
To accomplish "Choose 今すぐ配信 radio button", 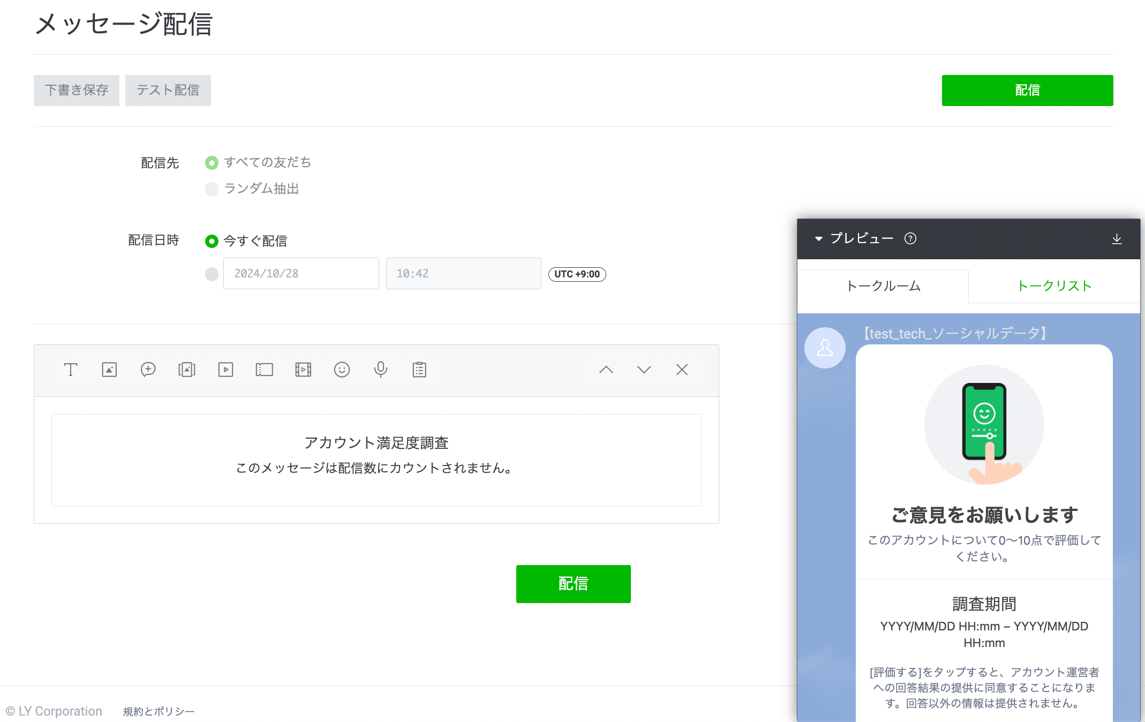I will pyautogui.click(x=212, y=241).
